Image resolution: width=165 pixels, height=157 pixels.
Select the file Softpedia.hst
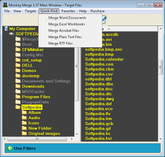[98, 139]
